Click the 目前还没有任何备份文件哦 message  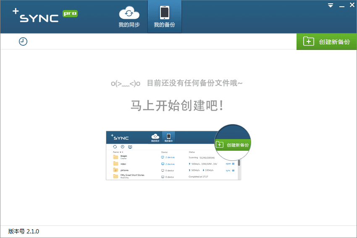pyautogui.click(x=194, y=83)
